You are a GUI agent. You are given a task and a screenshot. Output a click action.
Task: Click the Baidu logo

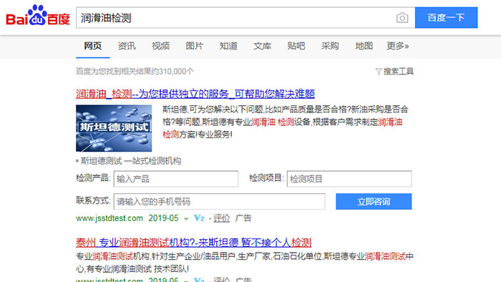pyautogui.click(x=38, y=16)
